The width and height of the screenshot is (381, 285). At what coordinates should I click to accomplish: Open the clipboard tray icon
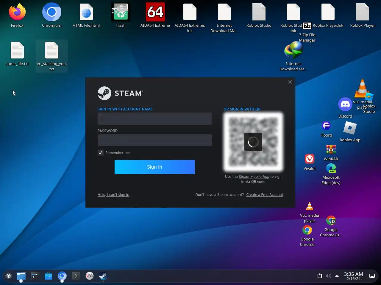(x=320, y=276)
